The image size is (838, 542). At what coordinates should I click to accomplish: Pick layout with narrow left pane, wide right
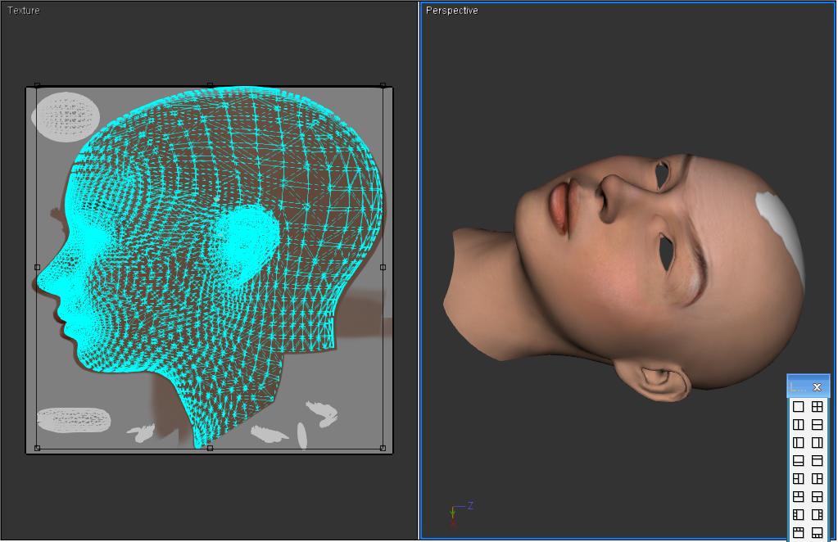coord(799,442)
